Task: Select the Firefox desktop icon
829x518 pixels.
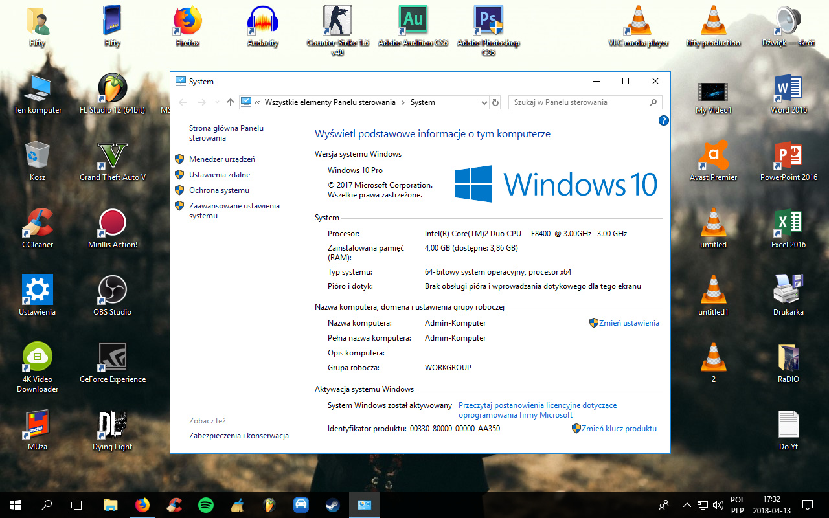Action: click(x=187, y=27)
